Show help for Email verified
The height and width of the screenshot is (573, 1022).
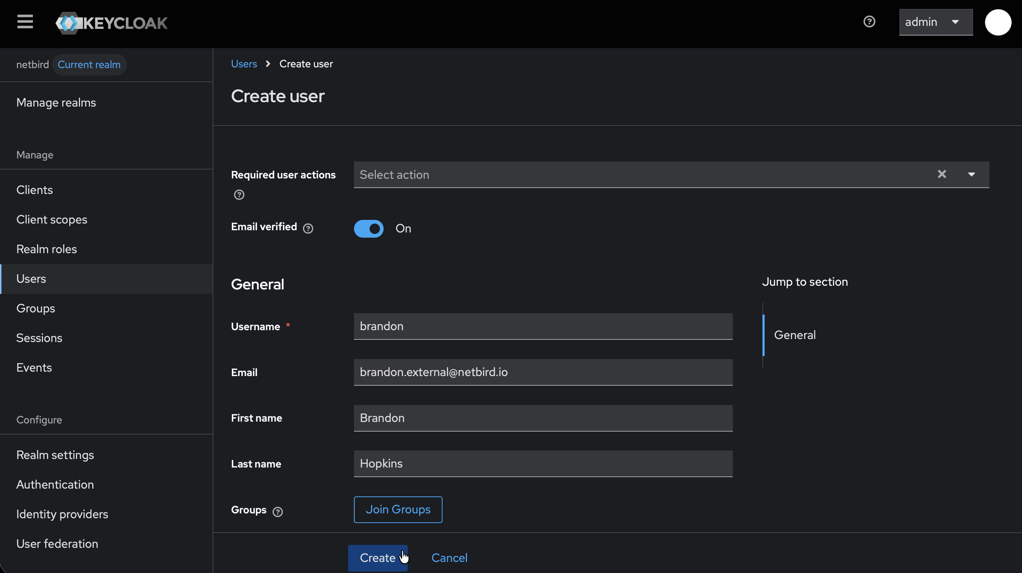308,228
